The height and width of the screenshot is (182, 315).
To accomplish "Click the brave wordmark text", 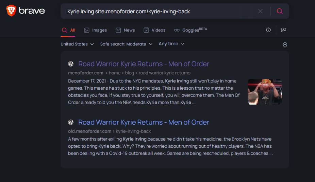I will 32,11.
